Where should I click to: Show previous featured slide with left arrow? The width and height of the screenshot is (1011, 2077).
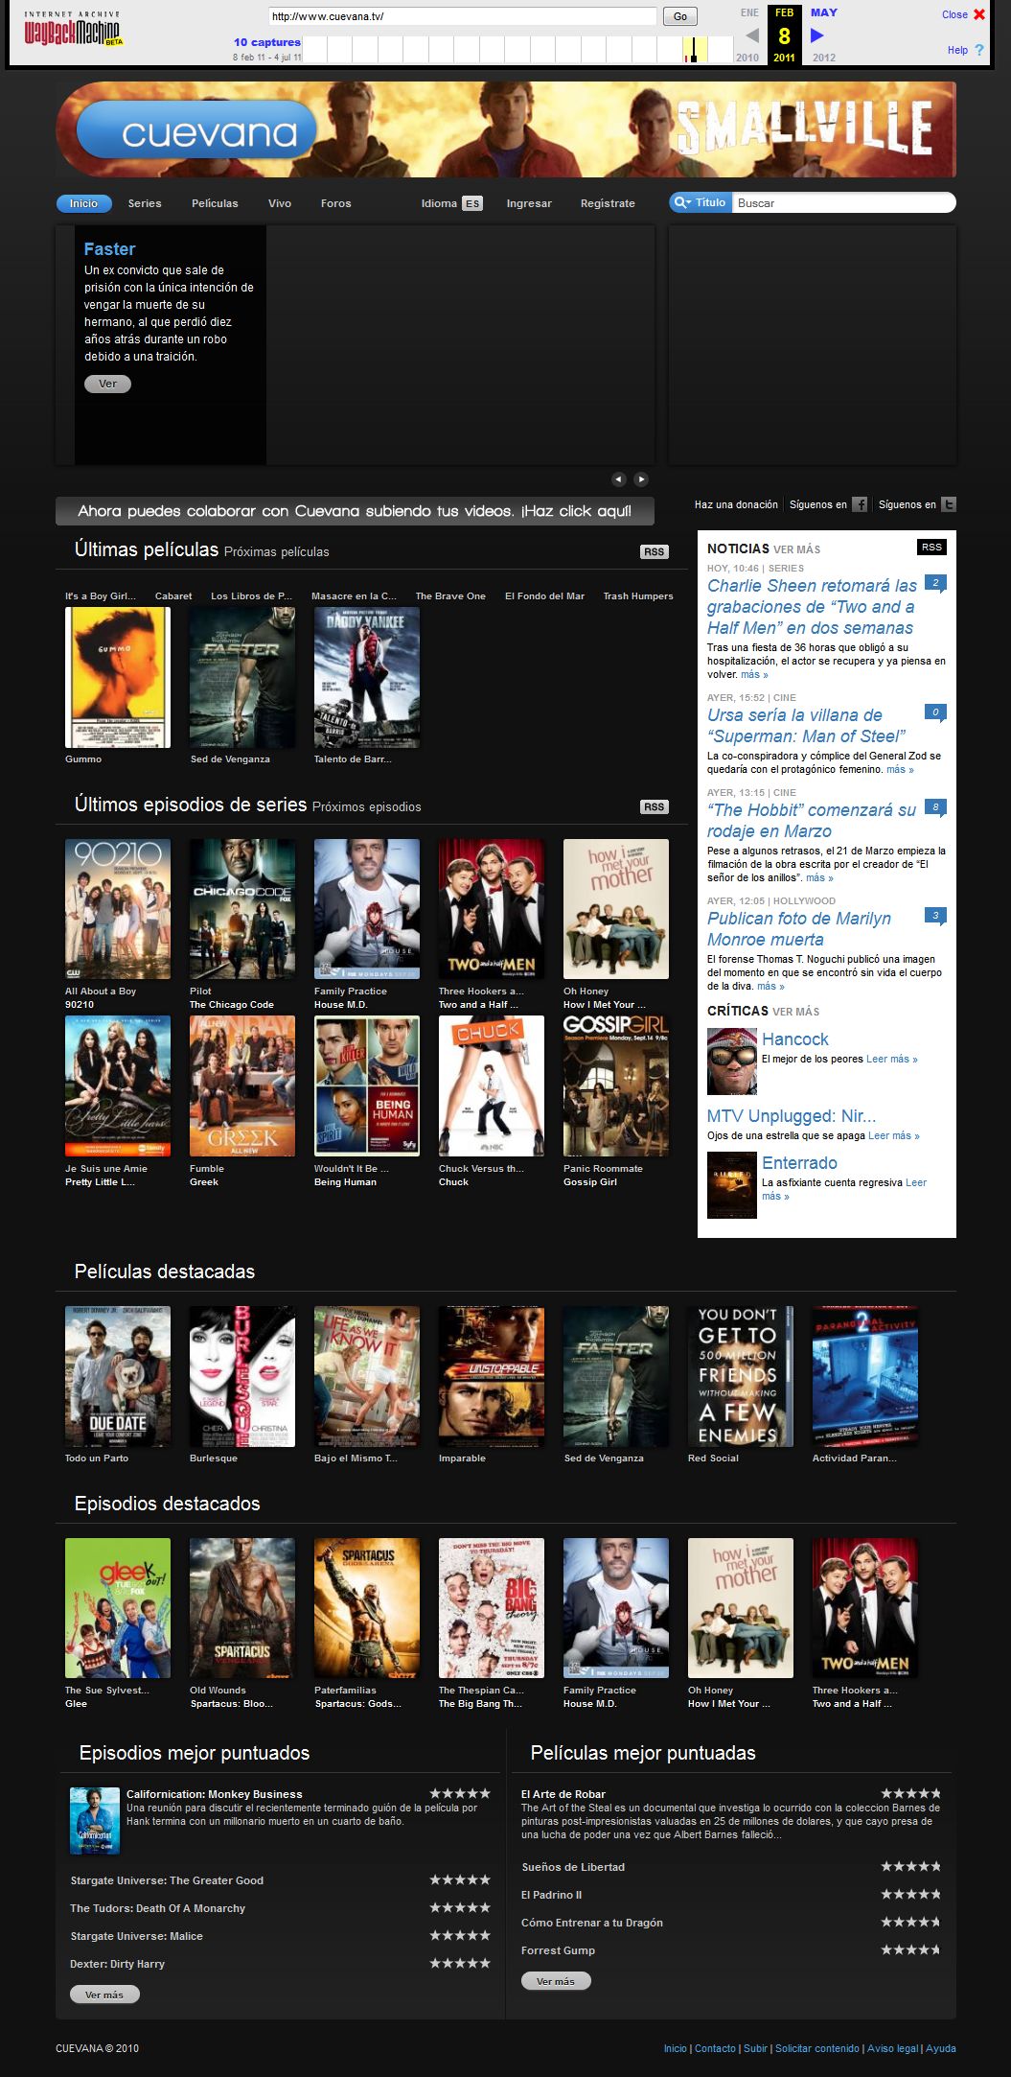[x=618, y=478]
